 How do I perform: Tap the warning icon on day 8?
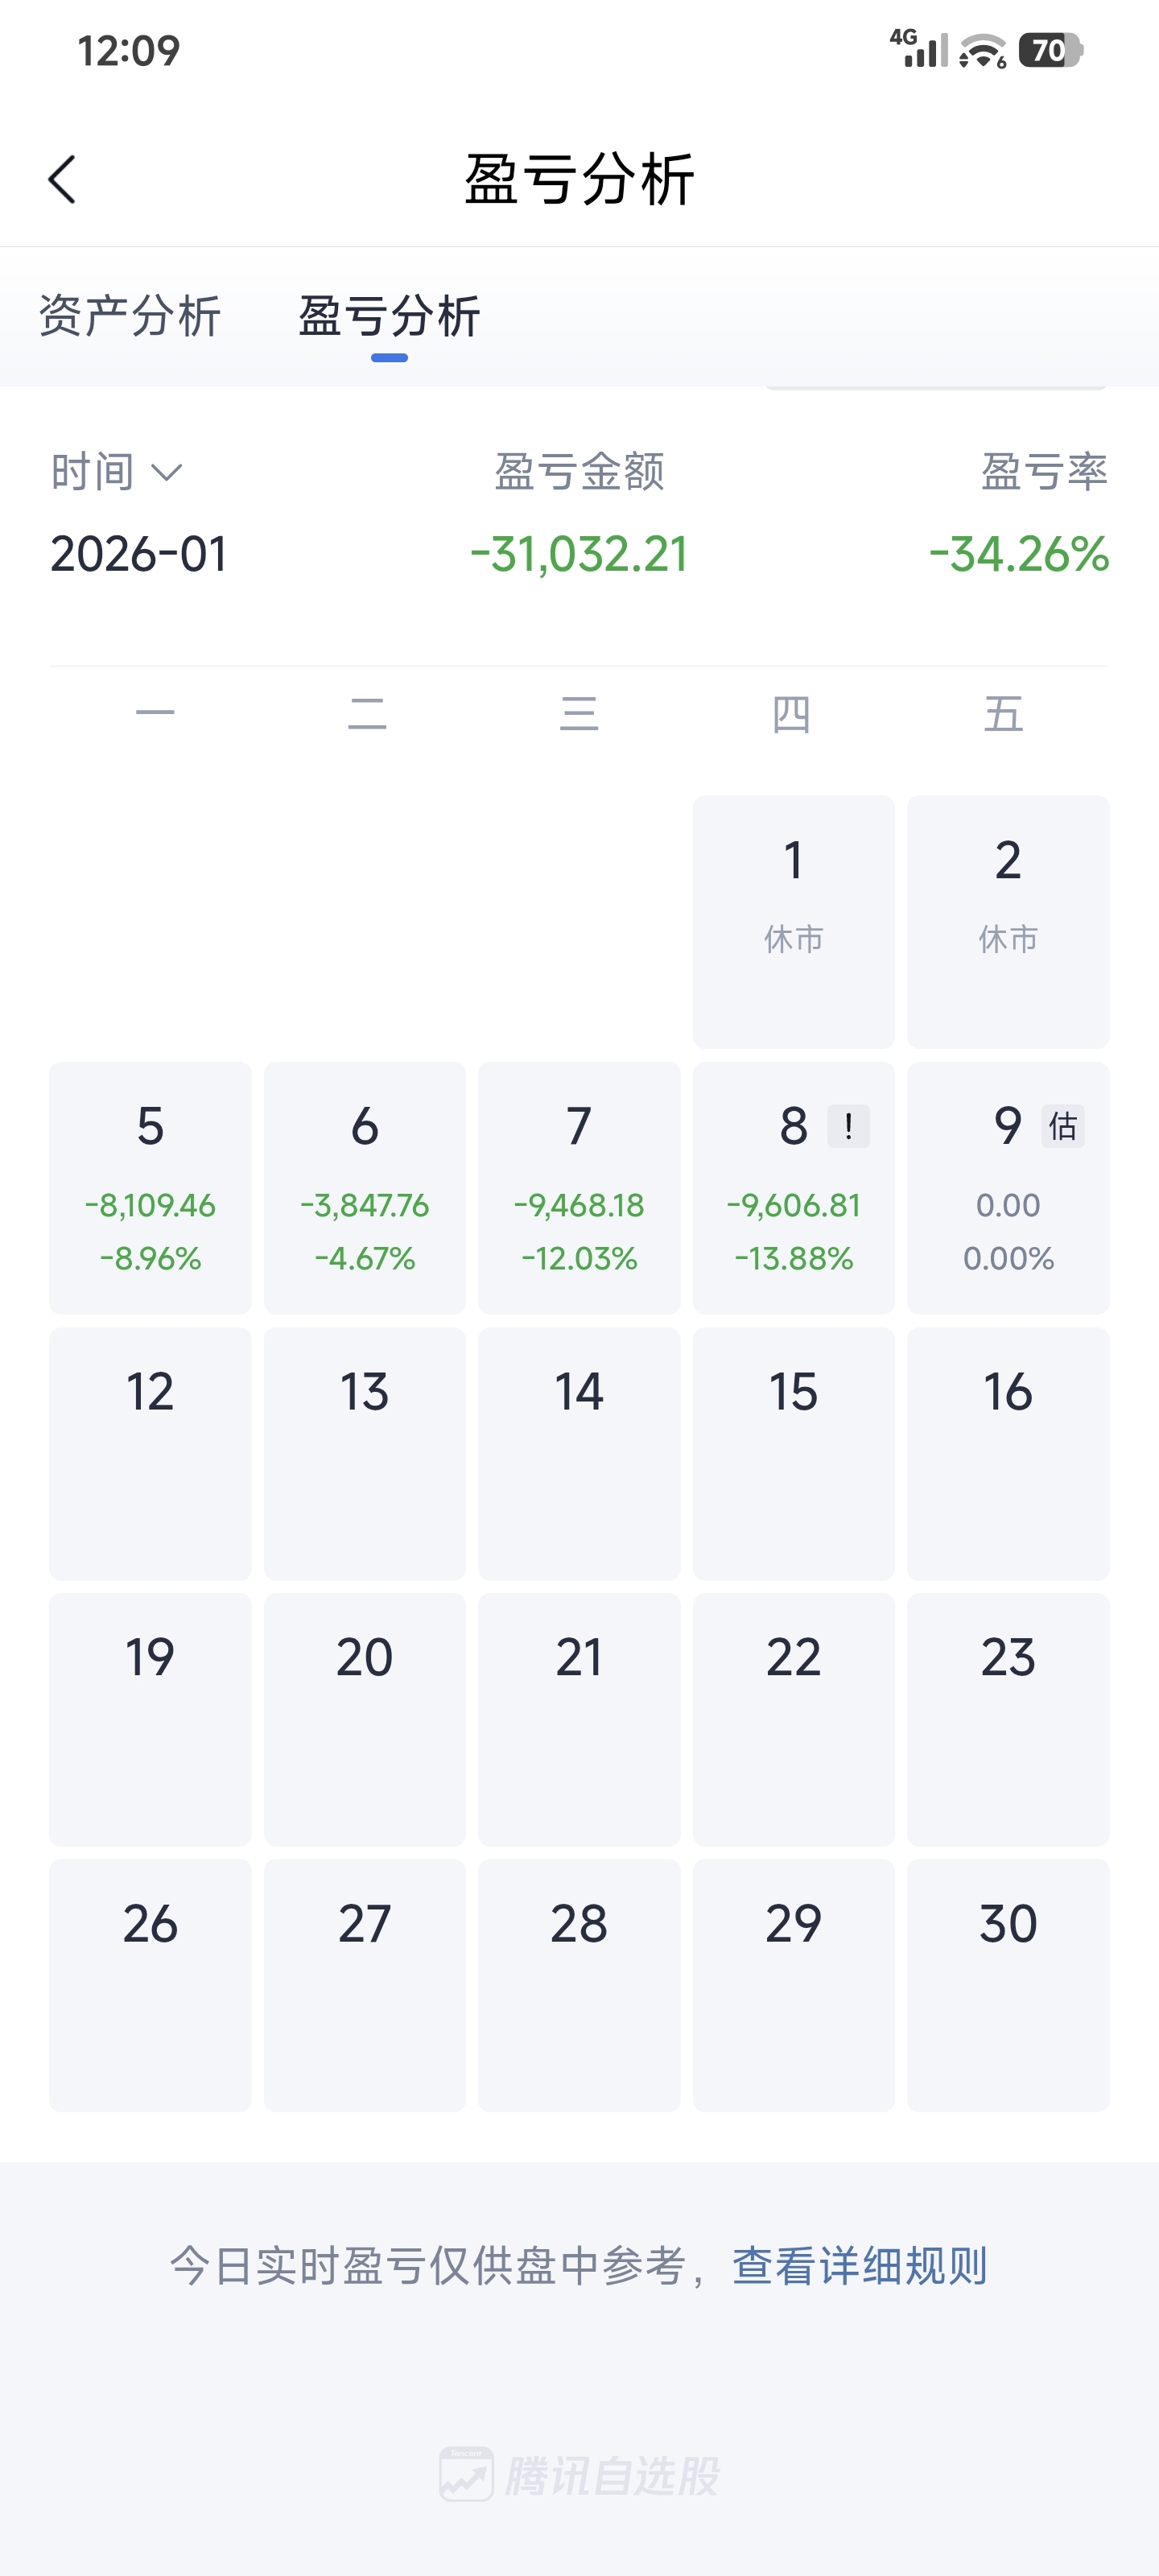tap(848, 1126)
